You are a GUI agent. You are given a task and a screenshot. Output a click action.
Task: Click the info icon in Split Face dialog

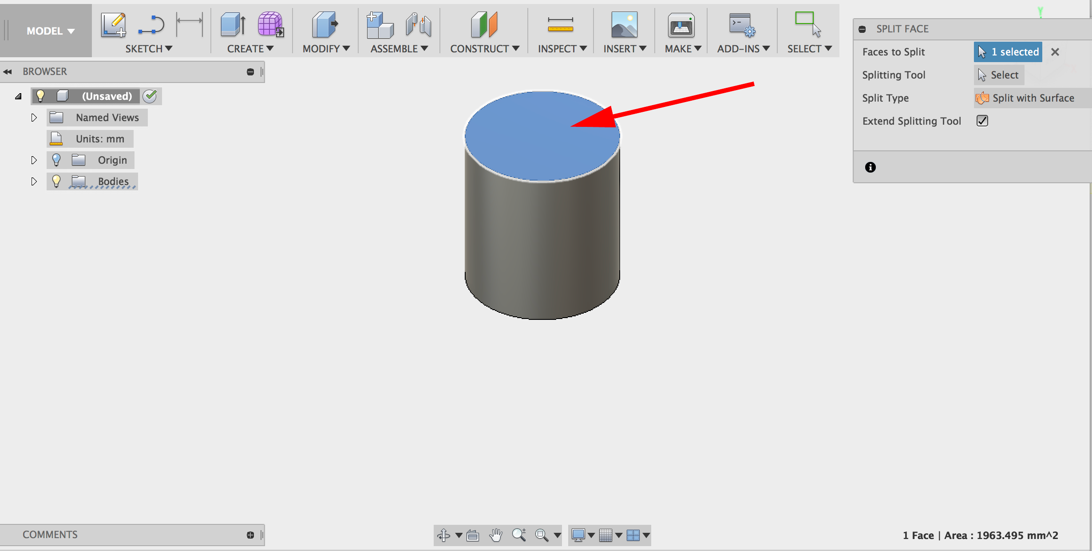point(870,167)
